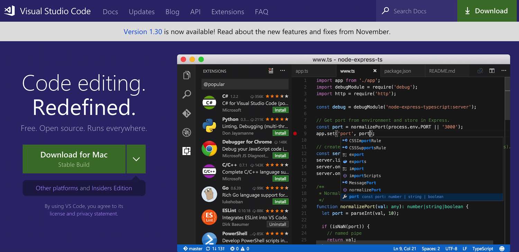Click LF line ending in status bar
Screen dimensions: 519x252
(465, 249)
